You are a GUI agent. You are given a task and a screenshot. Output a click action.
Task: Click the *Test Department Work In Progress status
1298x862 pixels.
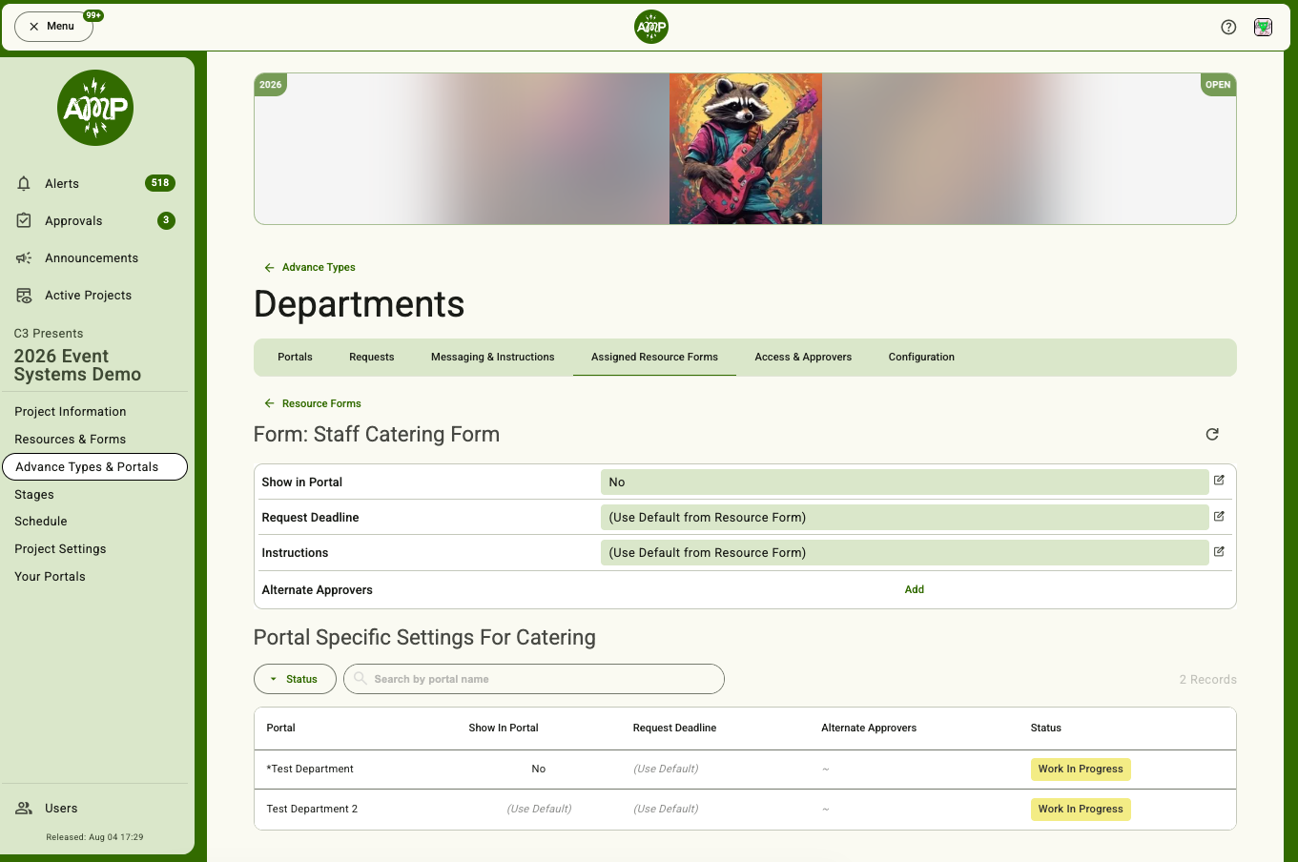1081,770
